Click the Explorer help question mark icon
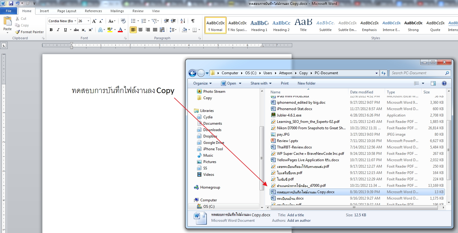458x233 pixels. tap(444, 83)
